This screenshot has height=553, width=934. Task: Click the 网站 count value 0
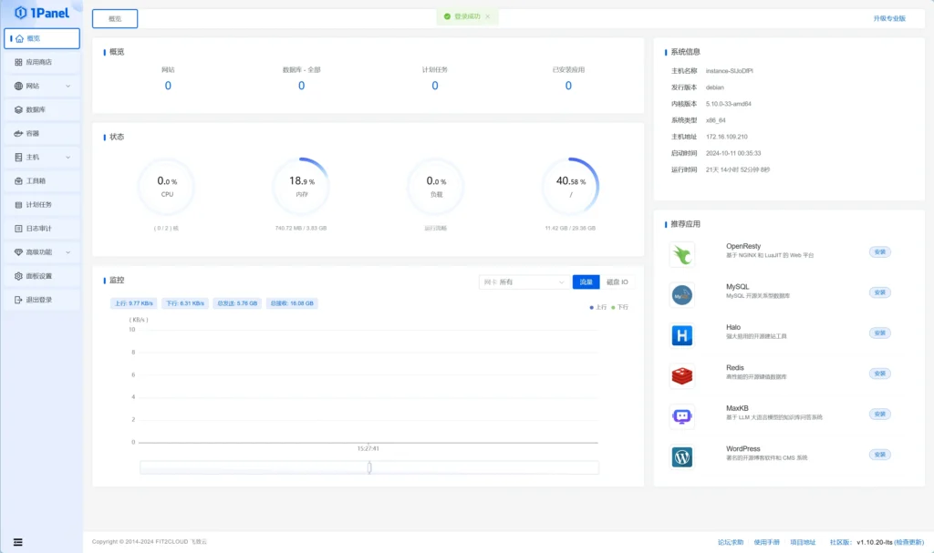coord(168,86)
